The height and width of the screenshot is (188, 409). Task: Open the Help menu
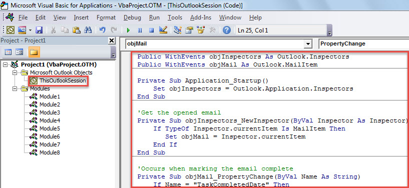click(255, 17)
